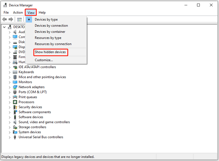
Task: Click the Network adapters icon
Action: click(x=15, y=87)
